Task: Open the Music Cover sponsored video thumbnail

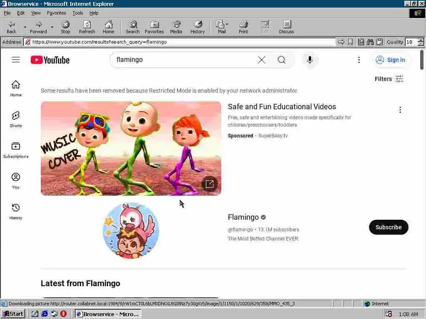Action: 131,148
